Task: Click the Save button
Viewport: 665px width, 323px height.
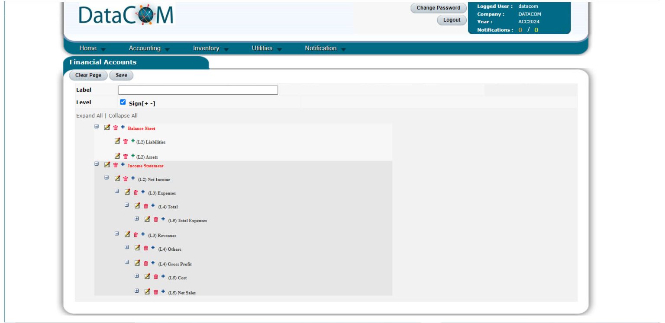Action: 121,75
